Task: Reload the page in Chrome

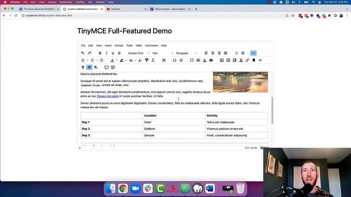Action: [16, 16]
